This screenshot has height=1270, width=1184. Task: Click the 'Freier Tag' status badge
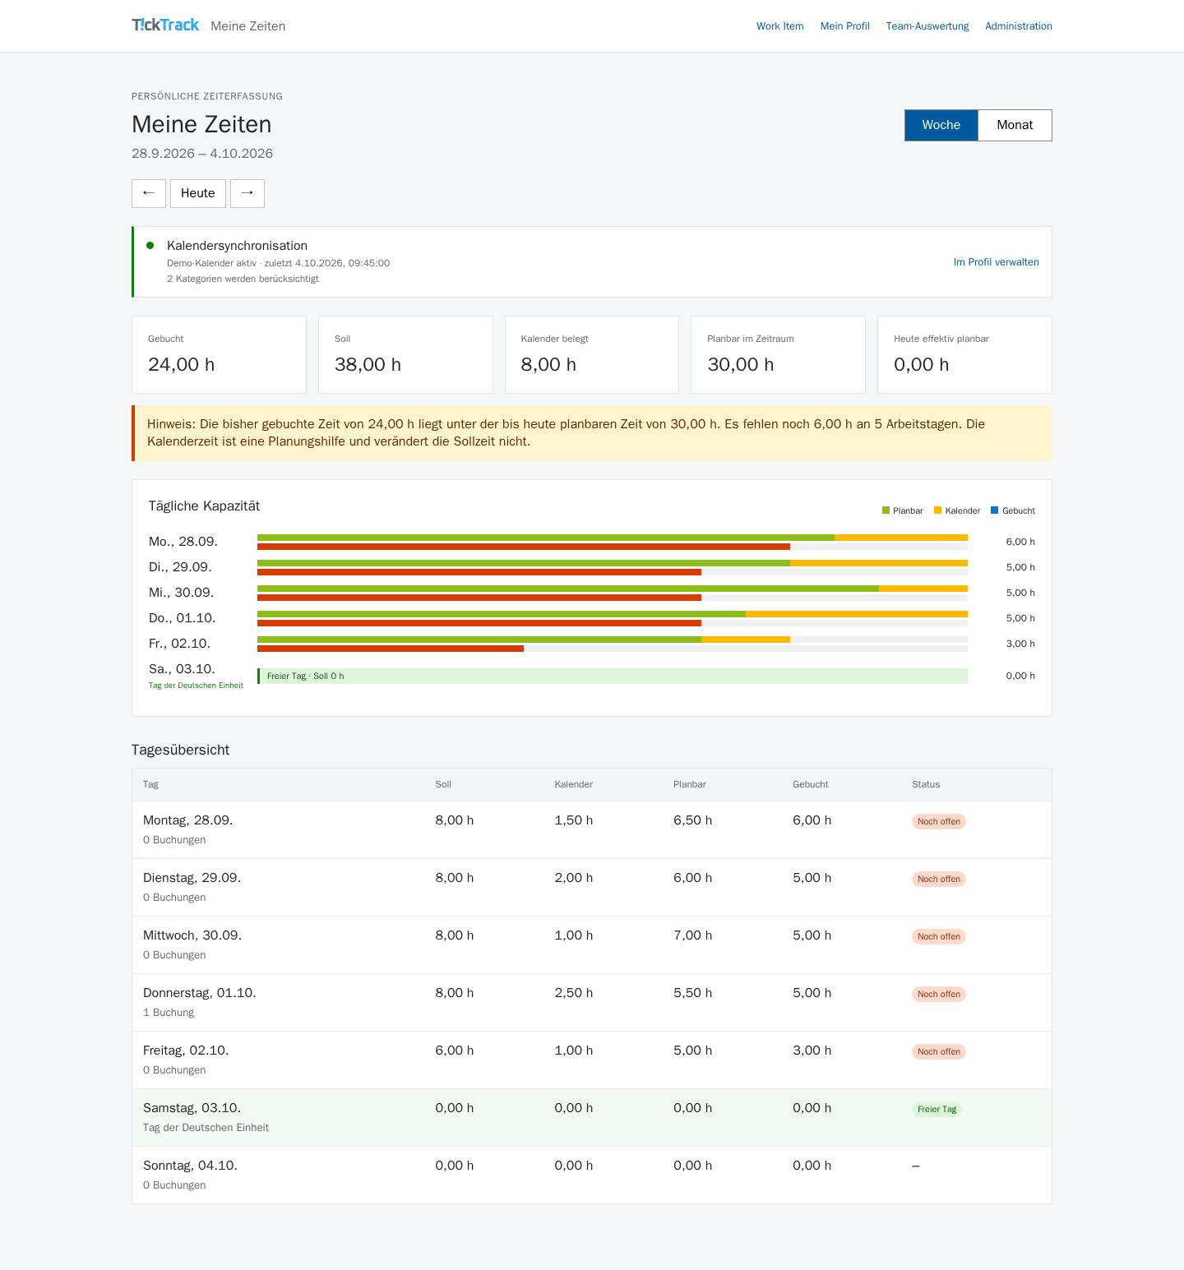tap(937, 1109)
